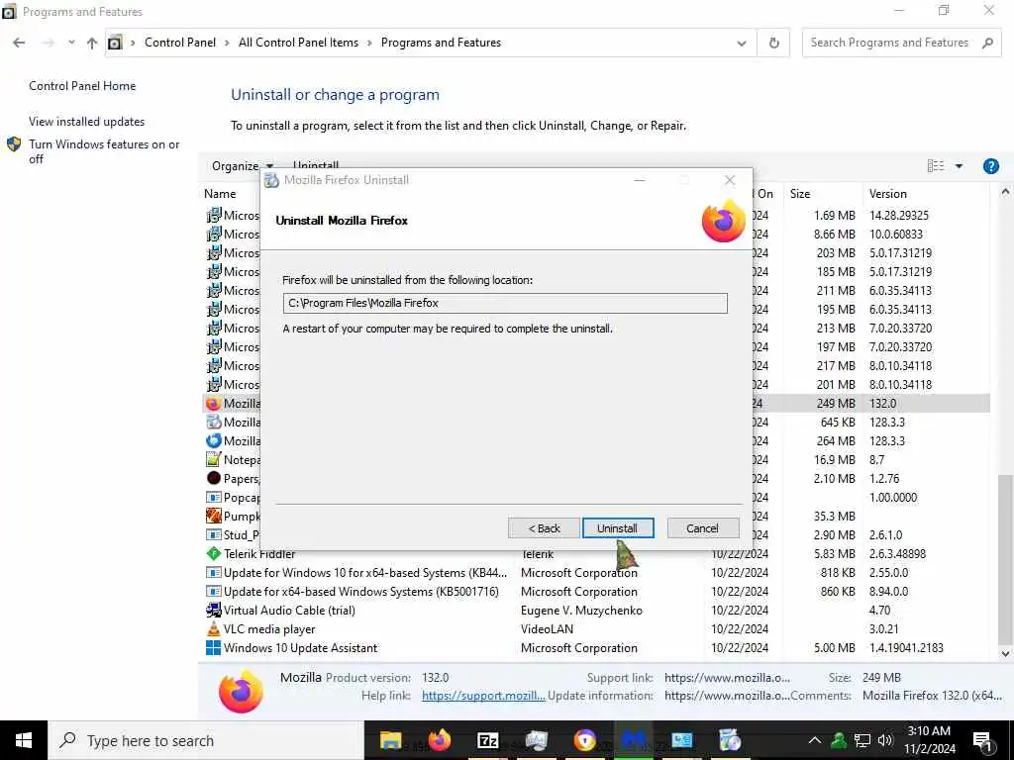Go up one level to All Control Panel Items
Image resolution: width=1014 pixels, height=760 pixels.
(92, 43)
